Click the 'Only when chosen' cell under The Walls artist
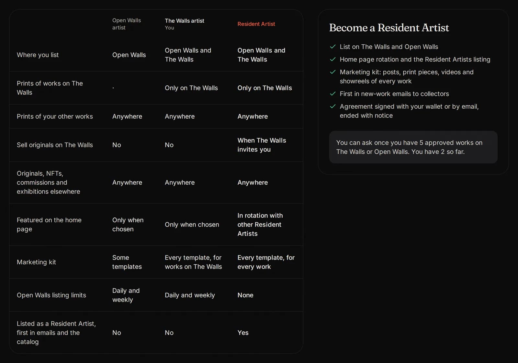Viewport: 518px width, 363px height. coord(192,225)
